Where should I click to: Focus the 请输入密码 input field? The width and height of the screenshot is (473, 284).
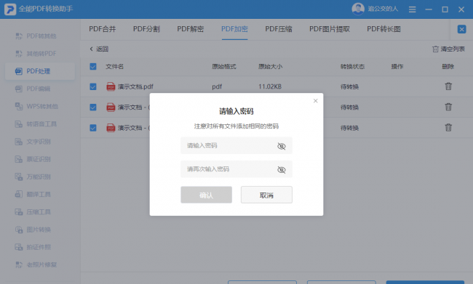click(x=236, y=146)
